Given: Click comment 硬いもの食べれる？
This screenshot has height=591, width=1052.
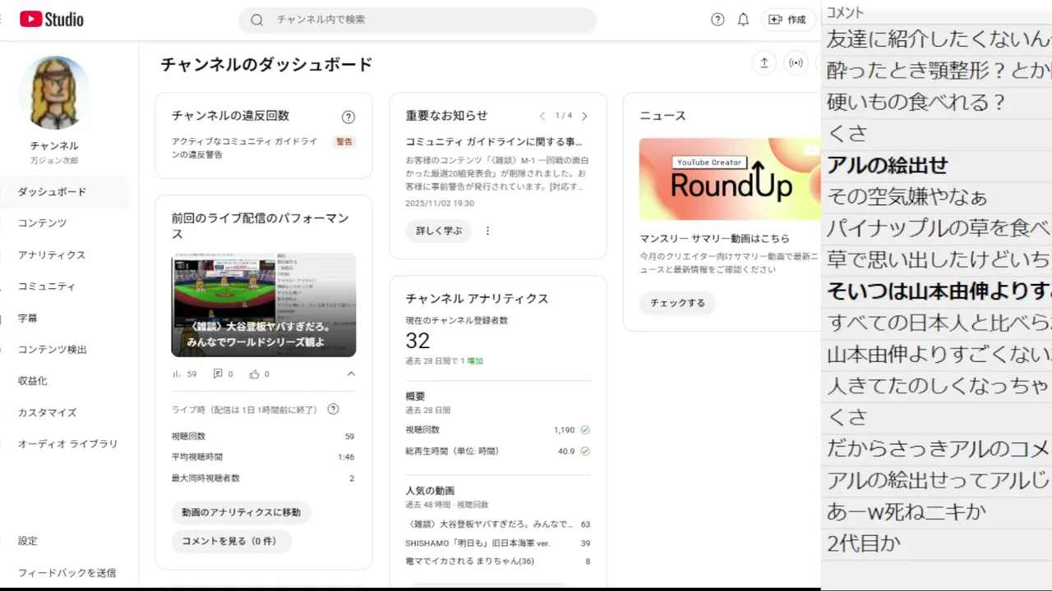Looking at the screenshot, I should (x=916, y=103).
